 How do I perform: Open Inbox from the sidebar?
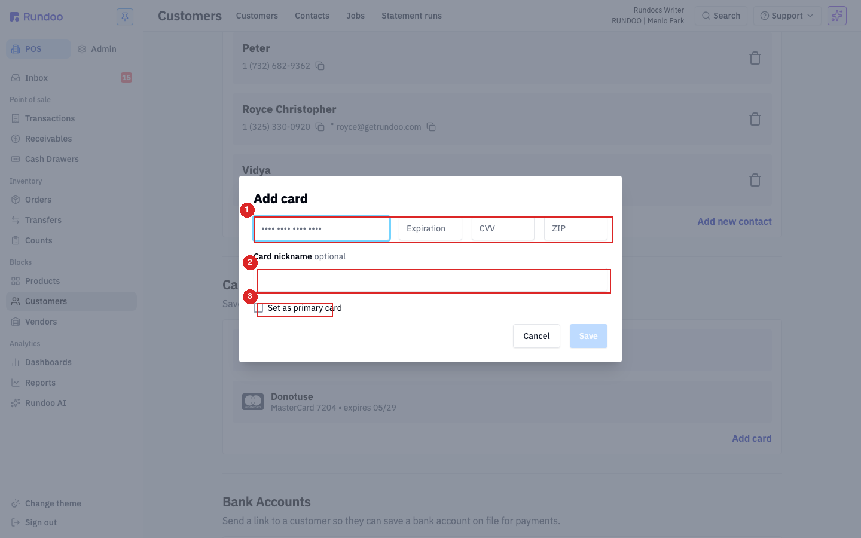point(71,78)
